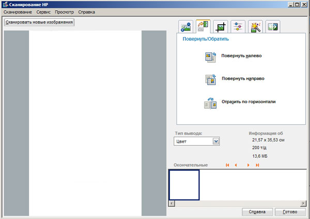Select the Rotate/Flip tab icon
The width and height of the screenshot is (310, 219).
(203, 26)
